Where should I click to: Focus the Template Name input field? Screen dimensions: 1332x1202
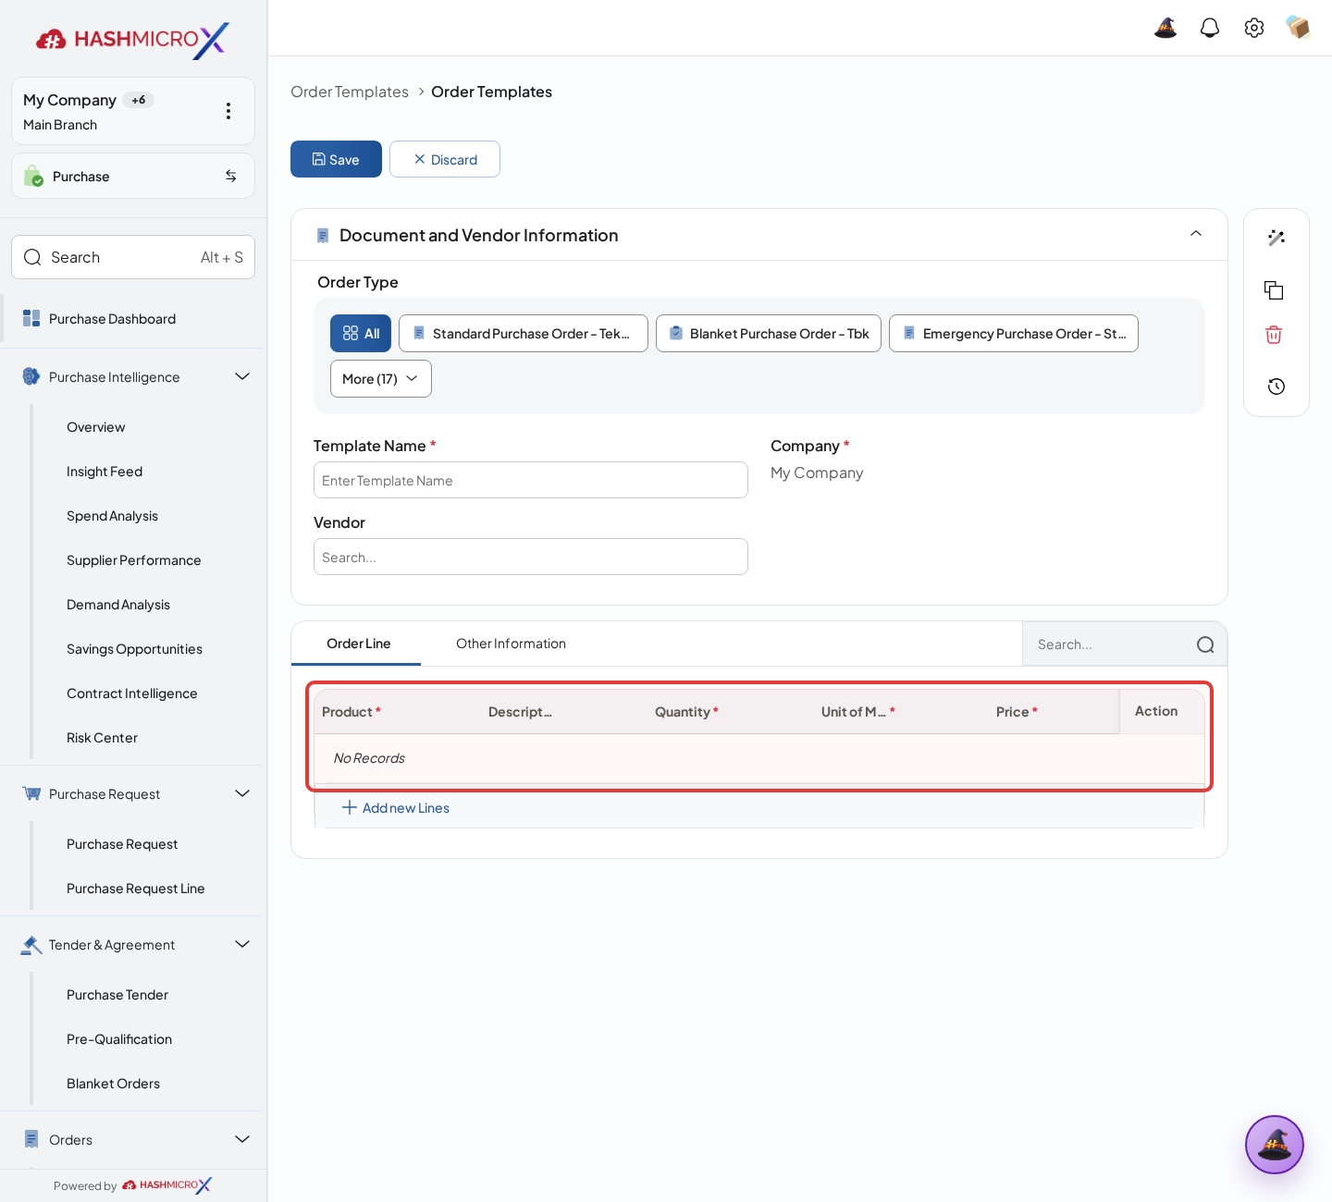[x=531, y=480]
